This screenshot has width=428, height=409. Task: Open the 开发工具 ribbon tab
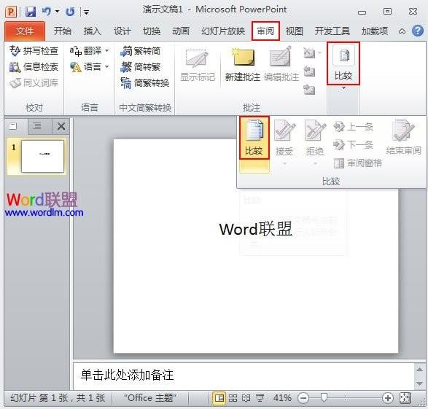pyautogui.click(x=332, y=31)
